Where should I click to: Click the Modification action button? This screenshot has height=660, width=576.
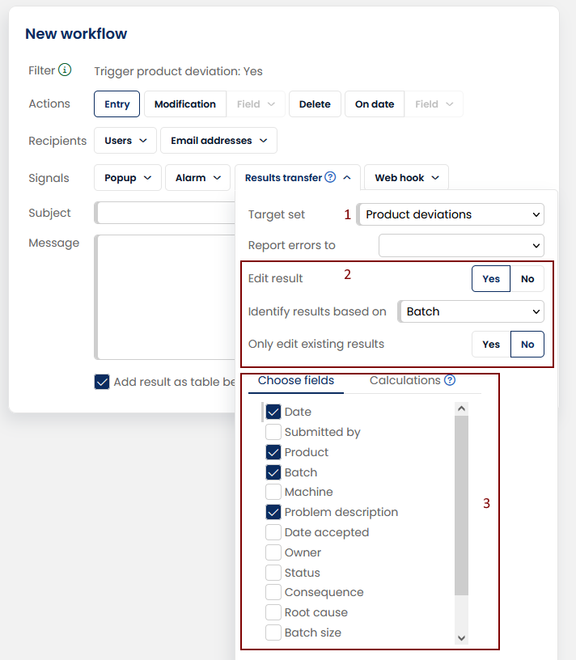(185, 104)
